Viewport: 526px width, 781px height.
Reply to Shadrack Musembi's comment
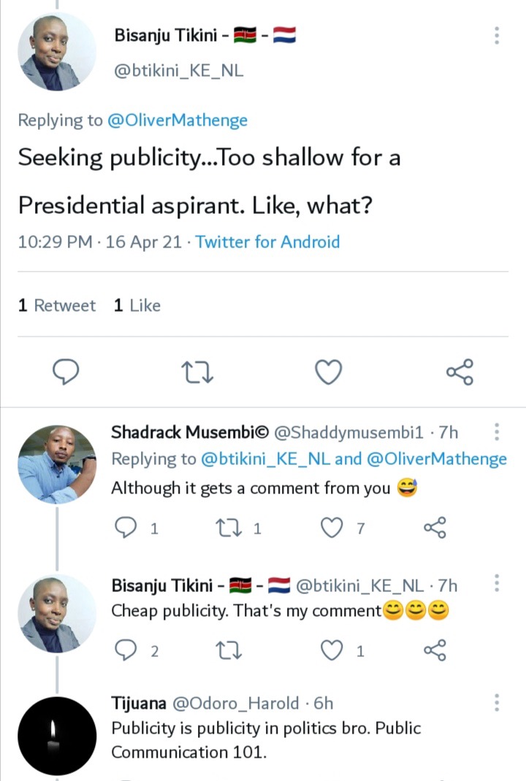(x=126, y=528)
